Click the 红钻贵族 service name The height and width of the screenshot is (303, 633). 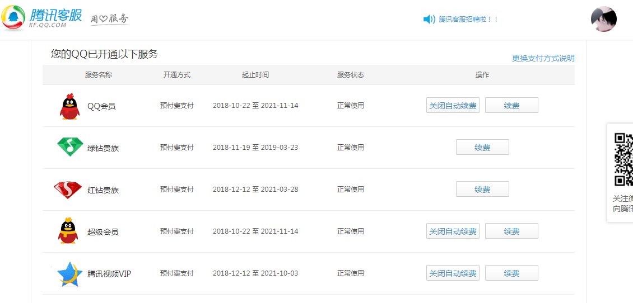pos(103,190)
